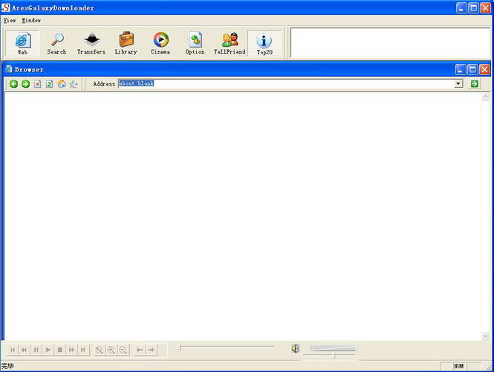Viewport: 494px width, 372px height.
Task: Go back with the green back arrow
Action: (13, 84)
